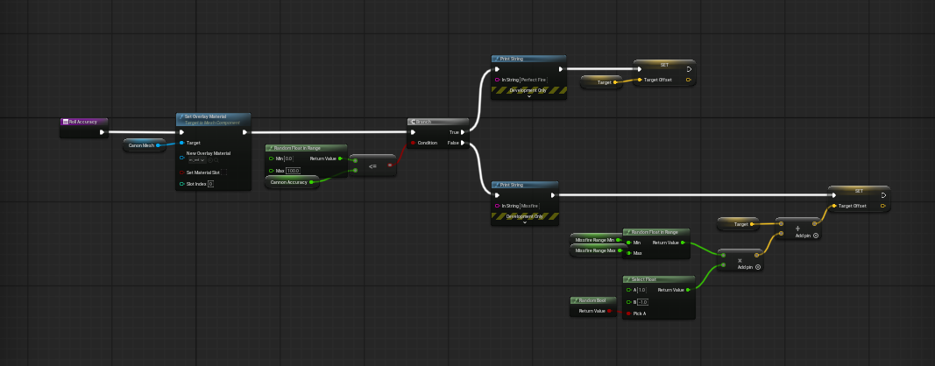This screenshot has width=935, height=366.
Task: Click the Select Float Return Value pin
Action: 688,290
